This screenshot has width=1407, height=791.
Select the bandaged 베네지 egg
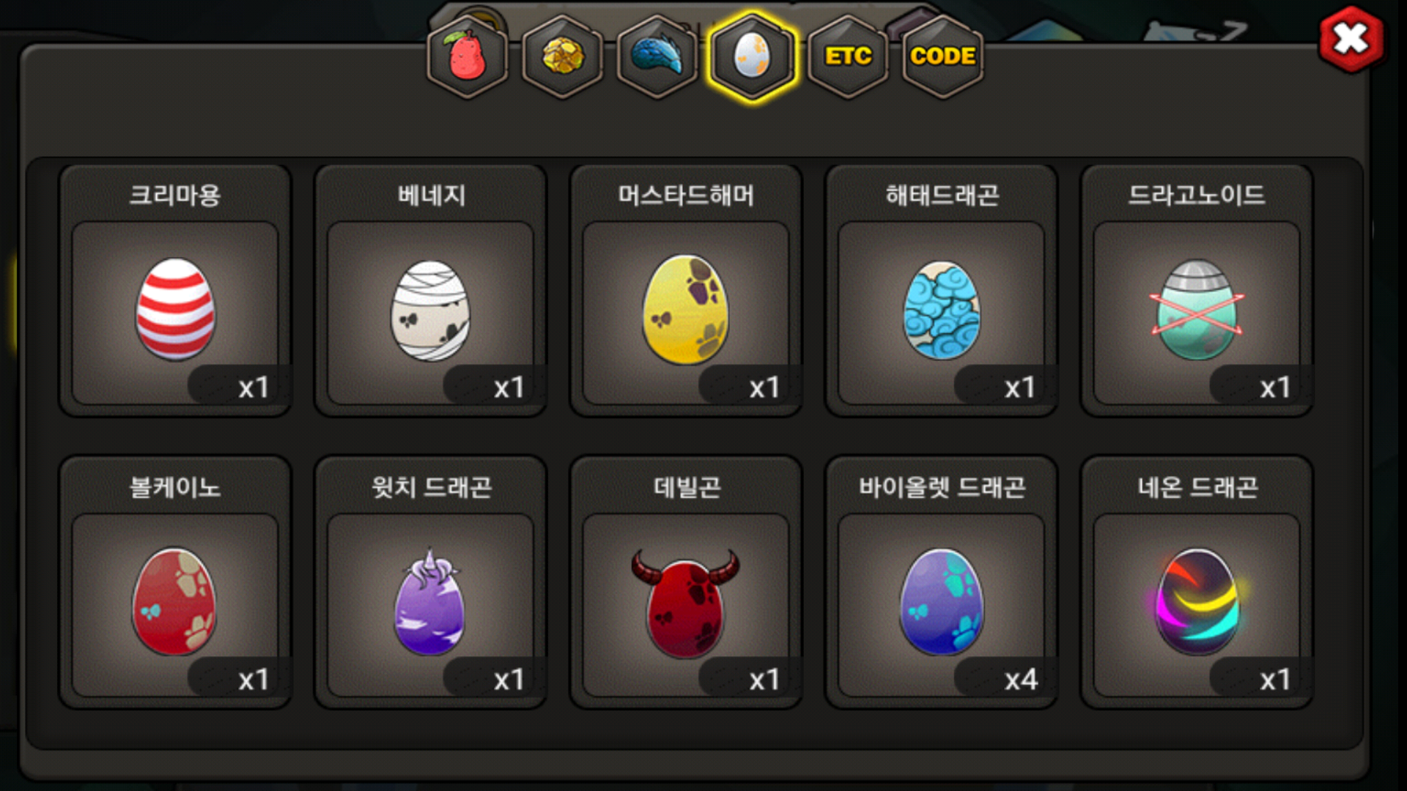430,311
